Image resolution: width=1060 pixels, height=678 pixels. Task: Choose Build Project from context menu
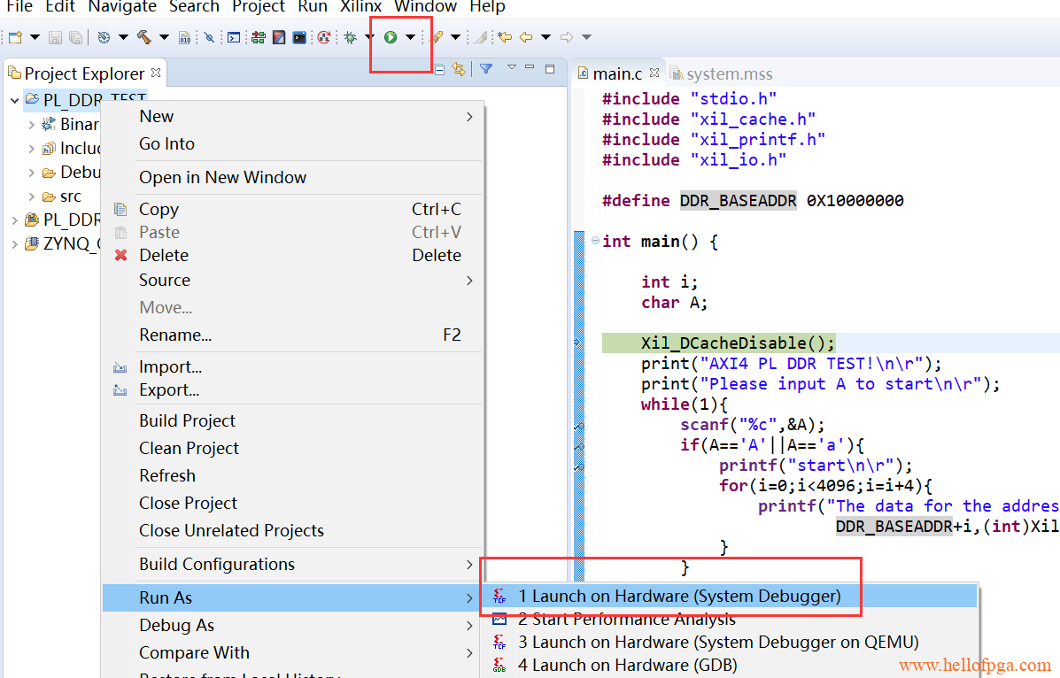coord(187,420)
